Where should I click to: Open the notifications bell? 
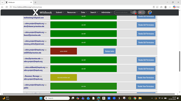click(x=135, y=12)
